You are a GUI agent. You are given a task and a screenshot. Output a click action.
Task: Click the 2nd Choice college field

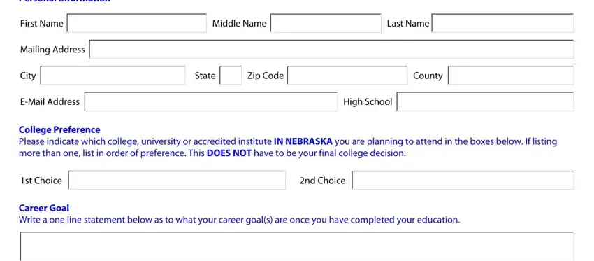click(x=463, y=181)
